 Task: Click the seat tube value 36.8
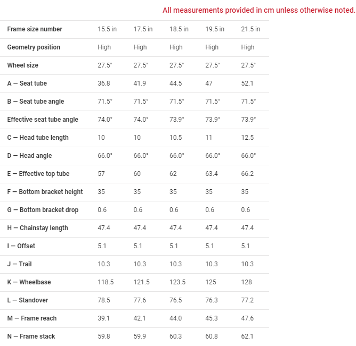[104, 83]
